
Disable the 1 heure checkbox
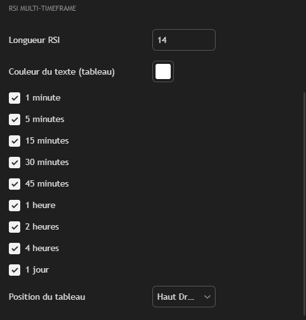(15, 206)
